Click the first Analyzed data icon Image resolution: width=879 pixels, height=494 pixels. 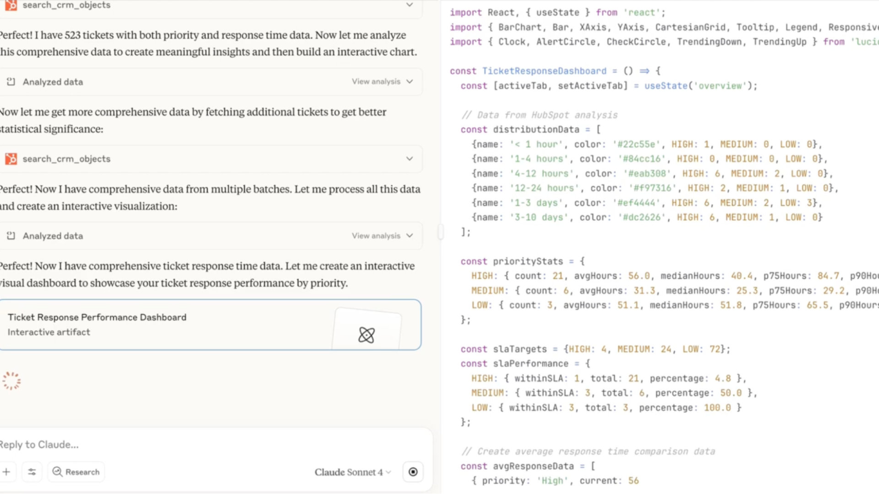(x=11, y=82)
